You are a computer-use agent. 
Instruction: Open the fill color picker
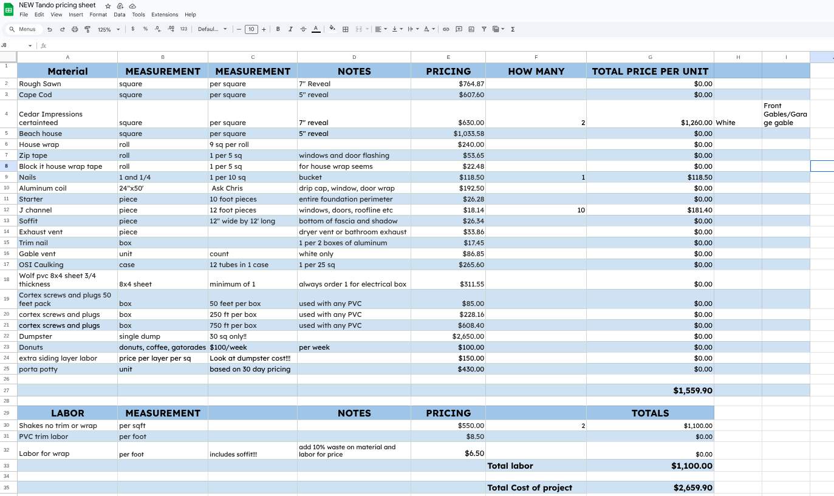point(332,29)
